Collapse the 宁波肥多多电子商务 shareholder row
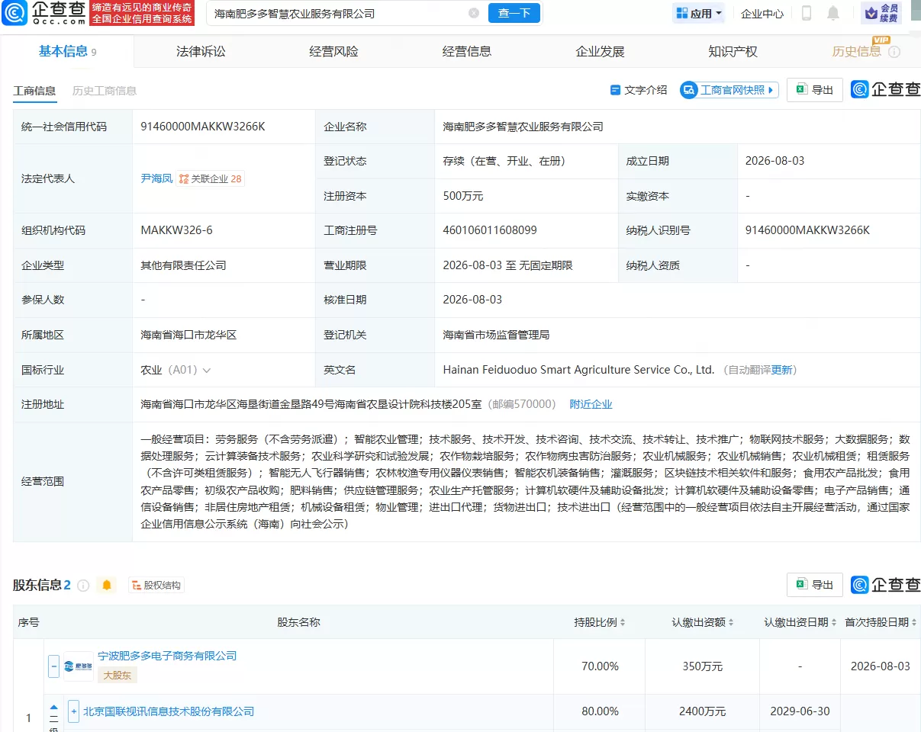The image size is (921, 732). point(53,666)
